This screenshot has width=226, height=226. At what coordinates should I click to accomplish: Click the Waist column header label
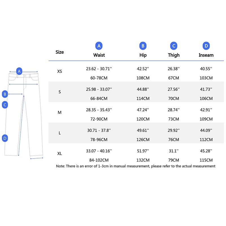click(99, 55)
